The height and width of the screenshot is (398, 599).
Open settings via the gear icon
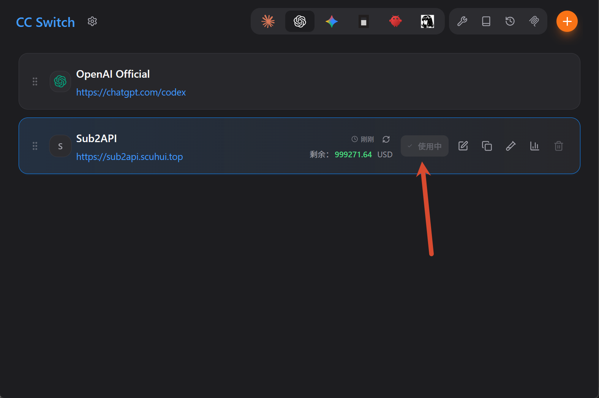(92, 21)
